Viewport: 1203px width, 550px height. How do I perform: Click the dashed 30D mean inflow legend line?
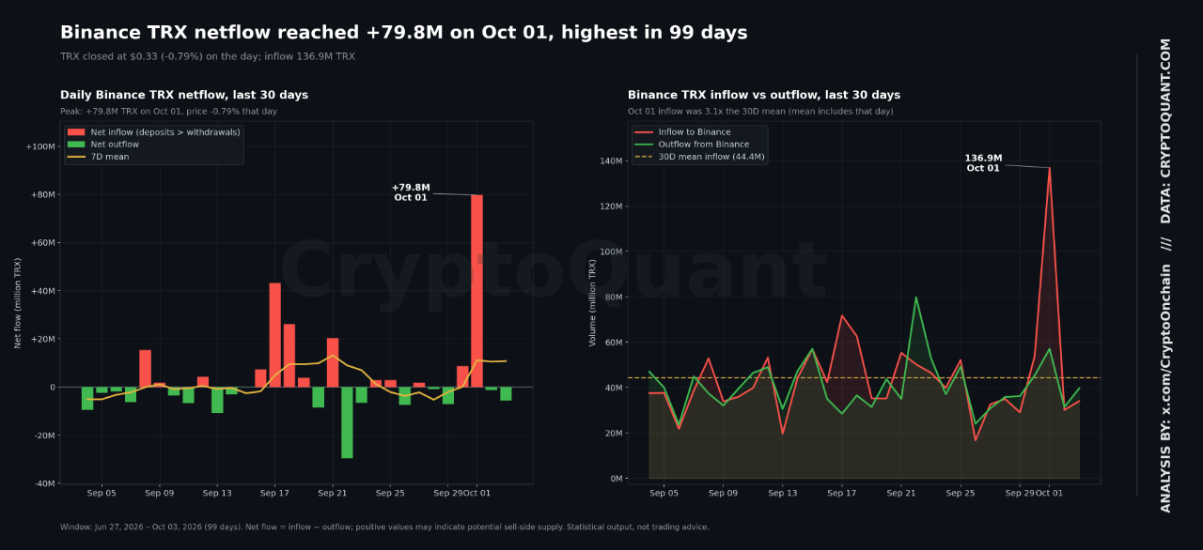coord(645,157)
